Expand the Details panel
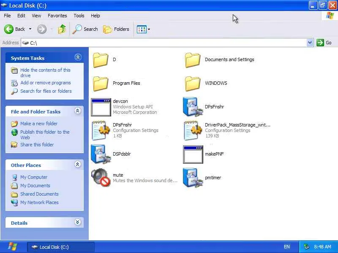The image size is (338, 253). pyautogui.click(x=78, y=222)
